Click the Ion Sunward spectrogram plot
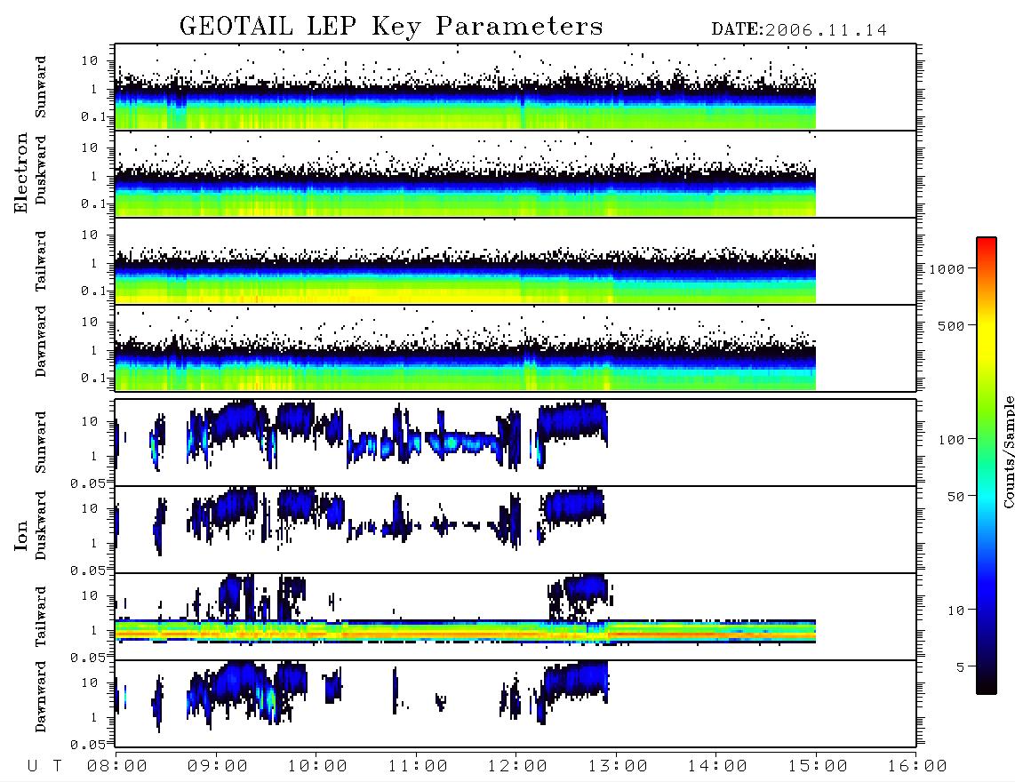Screen dimensions: 1015x782 515,443
